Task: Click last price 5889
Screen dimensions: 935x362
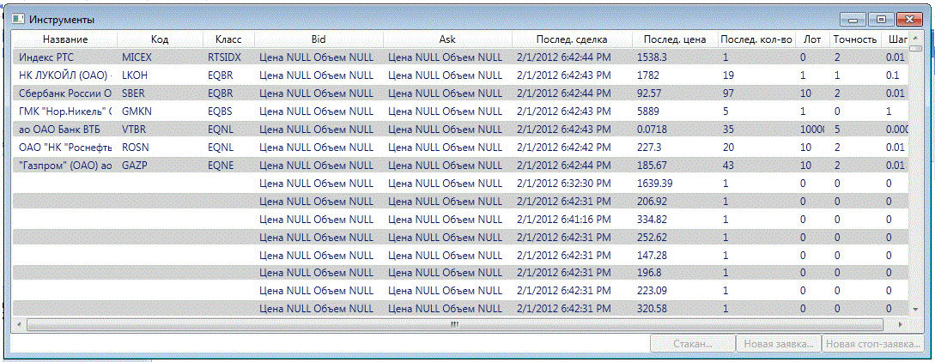Action: pos(647,112)
